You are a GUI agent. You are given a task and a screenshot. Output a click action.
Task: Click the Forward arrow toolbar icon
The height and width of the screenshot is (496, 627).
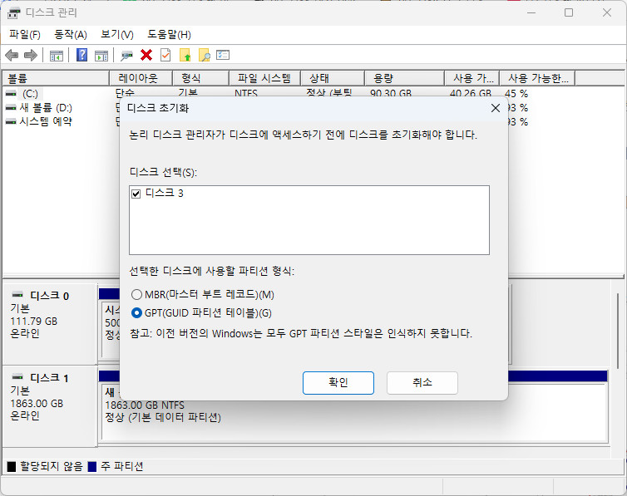(31, 55)
